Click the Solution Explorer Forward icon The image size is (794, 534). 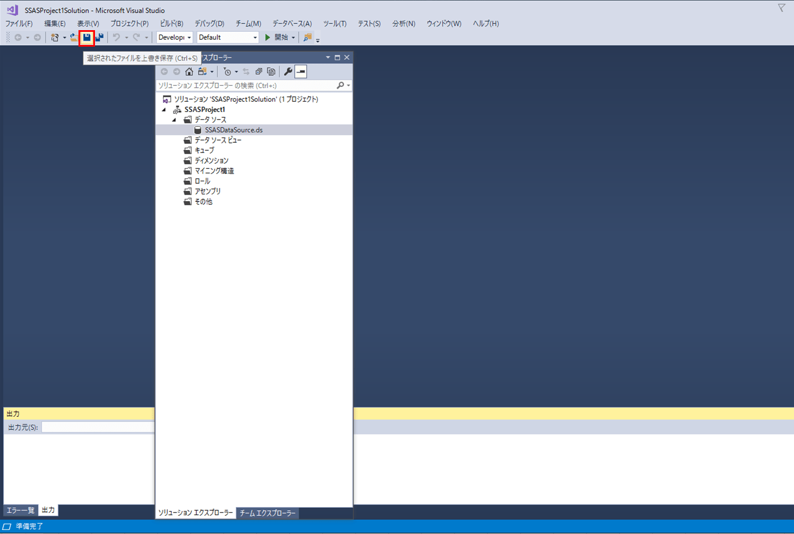click(177, 72)
